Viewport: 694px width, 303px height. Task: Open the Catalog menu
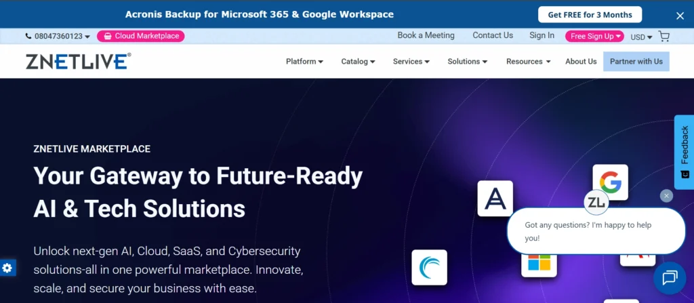(x=358, y=62)
